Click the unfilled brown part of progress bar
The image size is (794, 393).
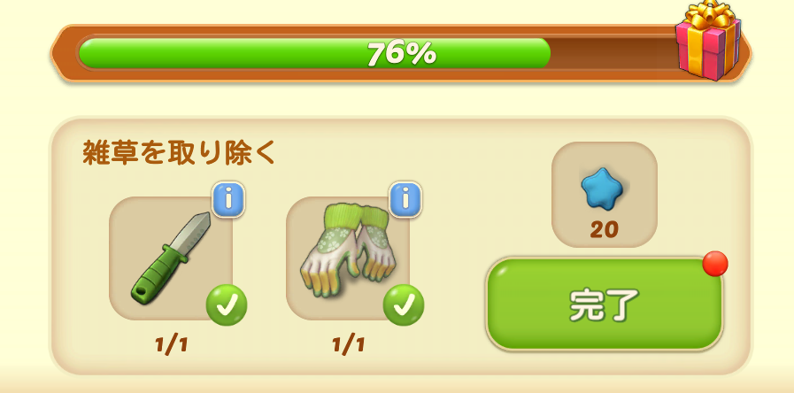click(x=613, y=53)
